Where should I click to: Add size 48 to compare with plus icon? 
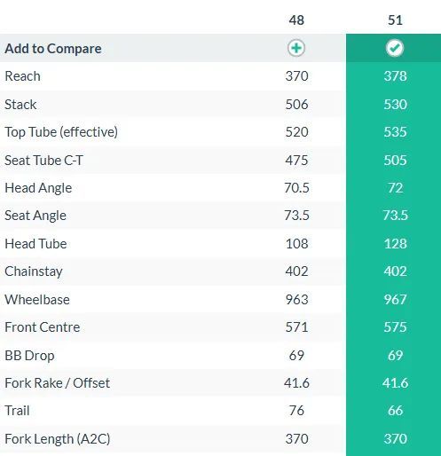(x=296, y=48)
